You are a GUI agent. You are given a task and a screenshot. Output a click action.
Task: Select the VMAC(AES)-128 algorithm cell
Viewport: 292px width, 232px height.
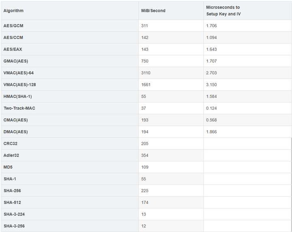point(70,84)
